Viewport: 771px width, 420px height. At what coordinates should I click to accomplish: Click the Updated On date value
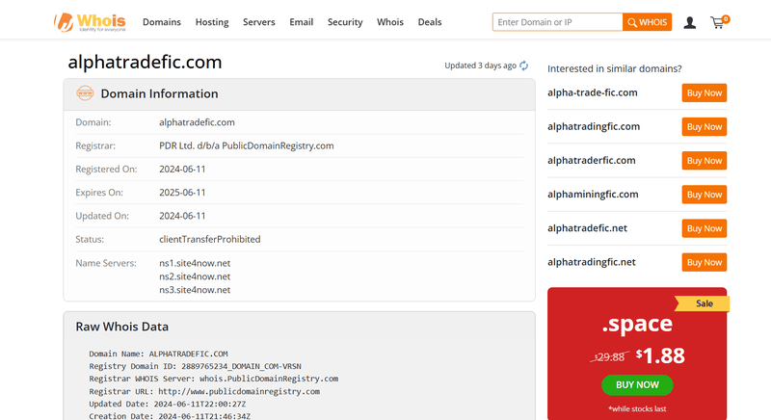coord(182,216)
